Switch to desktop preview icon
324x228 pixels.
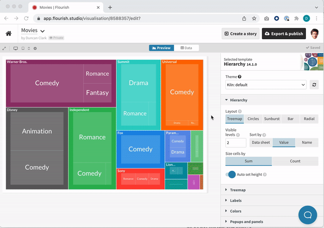(15, 48)
